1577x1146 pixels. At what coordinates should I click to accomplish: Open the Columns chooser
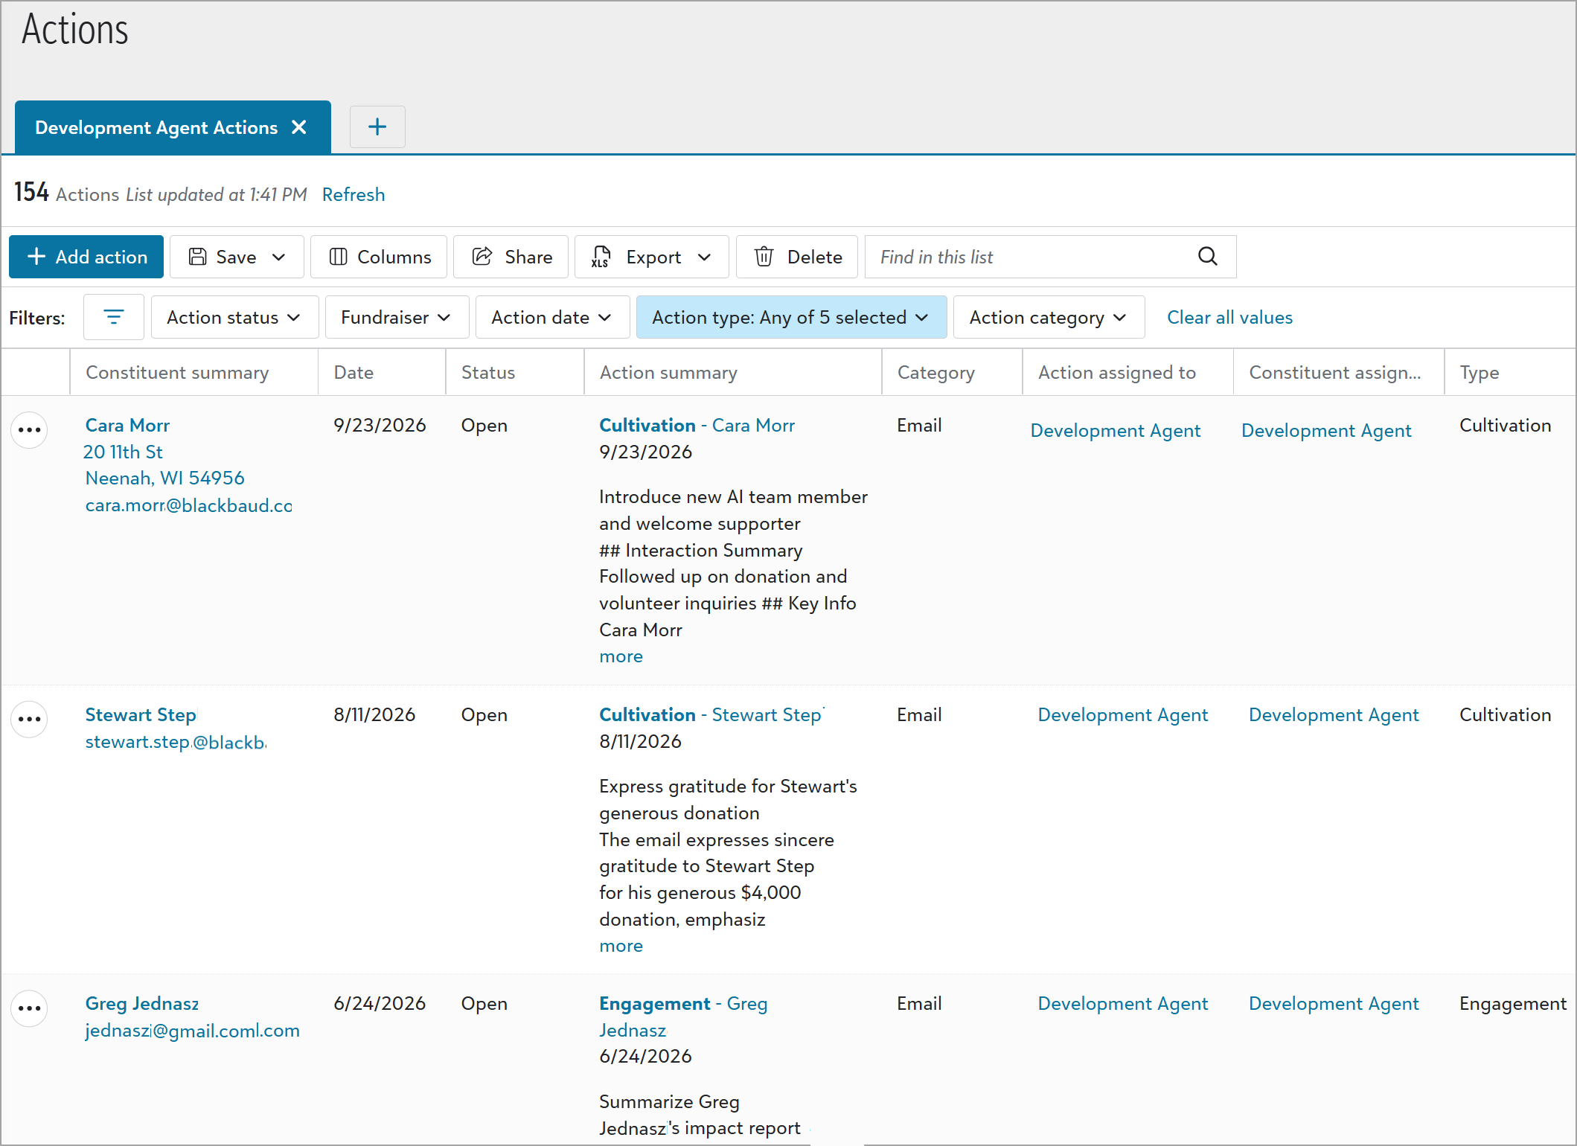(x=379, y=257)
